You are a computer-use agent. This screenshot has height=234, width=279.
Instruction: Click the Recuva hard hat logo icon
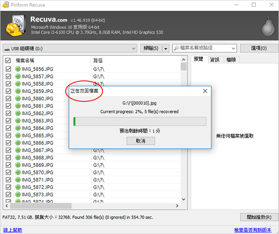click(x=16, y=25)
